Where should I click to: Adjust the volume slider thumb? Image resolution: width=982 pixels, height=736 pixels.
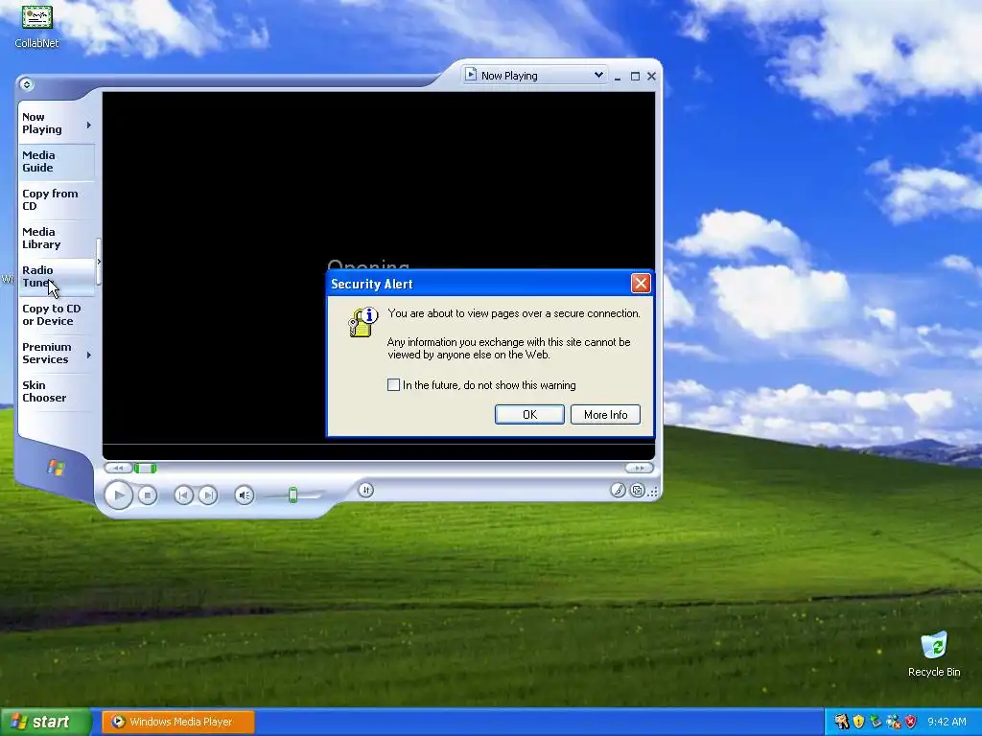tap(292, 495)
